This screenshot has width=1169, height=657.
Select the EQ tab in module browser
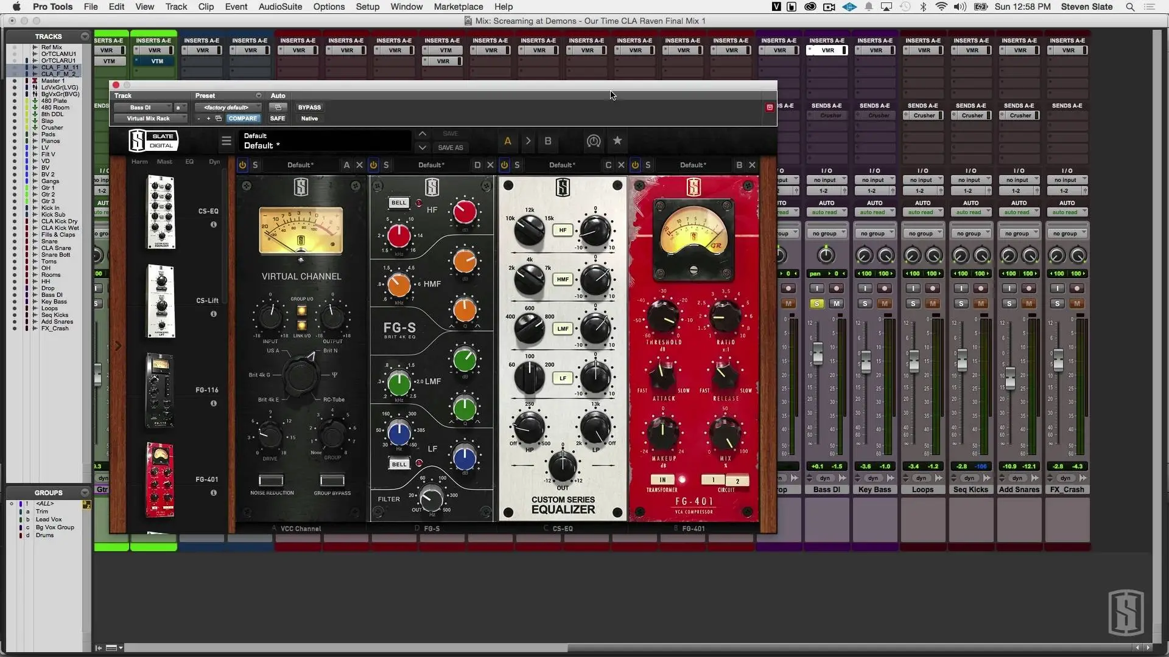(189, 162)
